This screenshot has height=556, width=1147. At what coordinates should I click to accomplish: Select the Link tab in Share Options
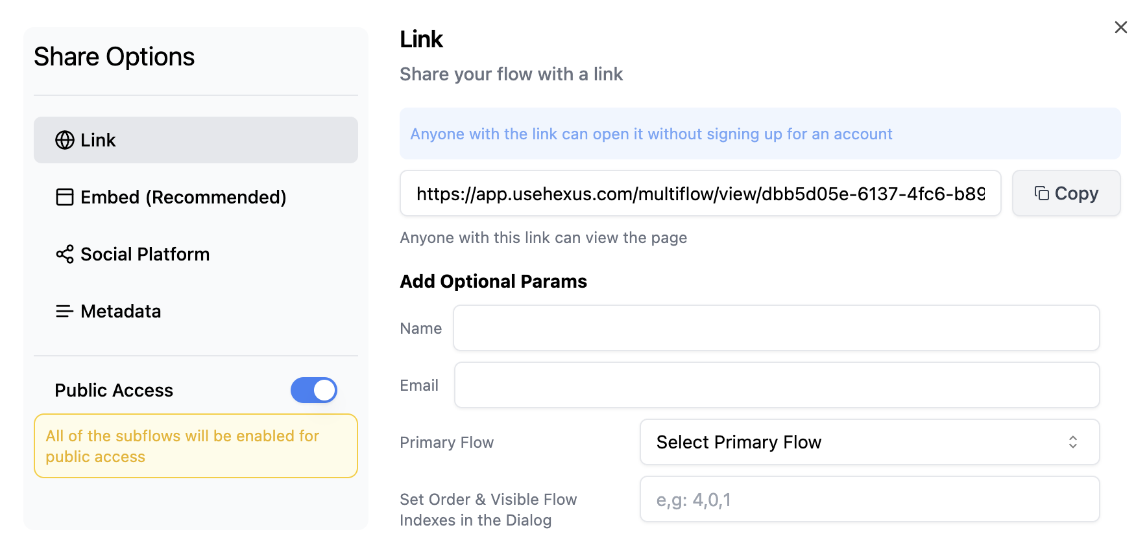tap(196, 140)
